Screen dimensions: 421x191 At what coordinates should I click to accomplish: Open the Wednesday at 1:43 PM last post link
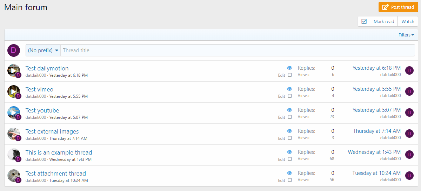(374, 152)
